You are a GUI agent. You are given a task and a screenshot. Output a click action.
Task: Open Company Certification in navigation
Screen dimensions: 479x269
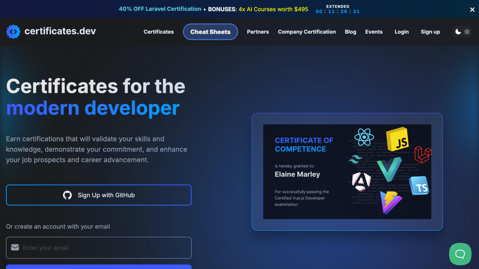point(307,32)
